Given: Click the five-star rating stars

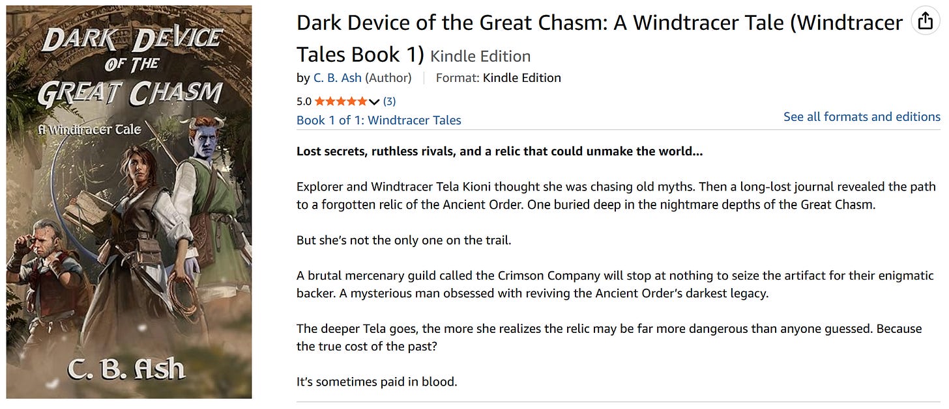Looking at the screenshot, I should (342, 101).
